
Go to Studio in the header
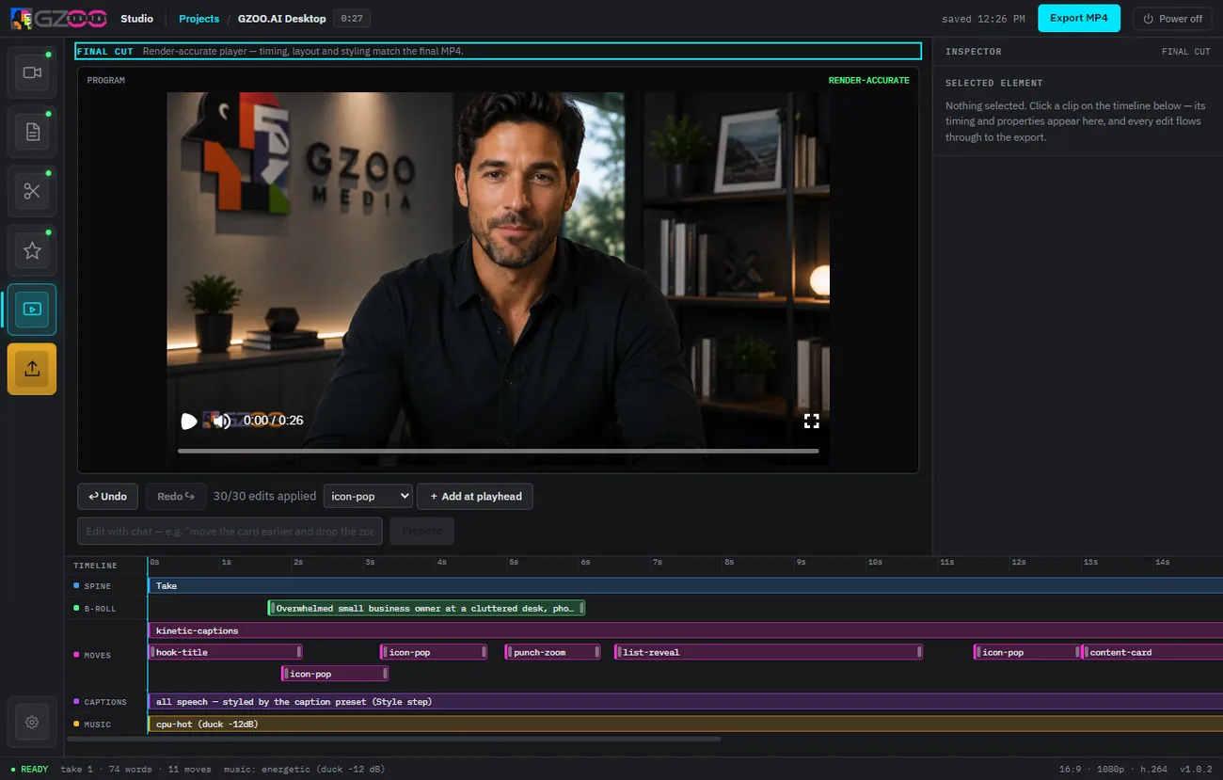pyautogui.click(x=136, y=18)
